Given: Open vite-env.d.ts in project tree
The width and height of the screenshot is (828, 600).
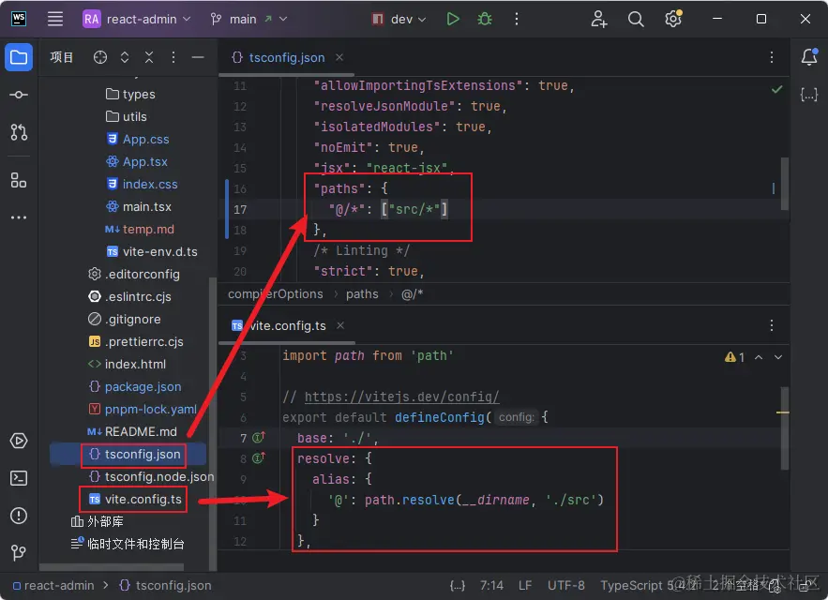Looking at the screenshot, I should click(152, 252).
